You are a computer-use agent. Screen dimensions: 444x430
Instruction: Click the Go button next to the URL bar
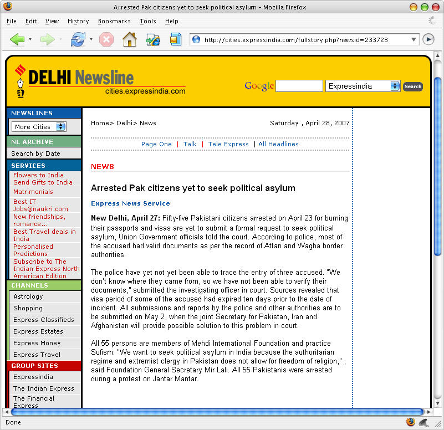tap(428, 39)
